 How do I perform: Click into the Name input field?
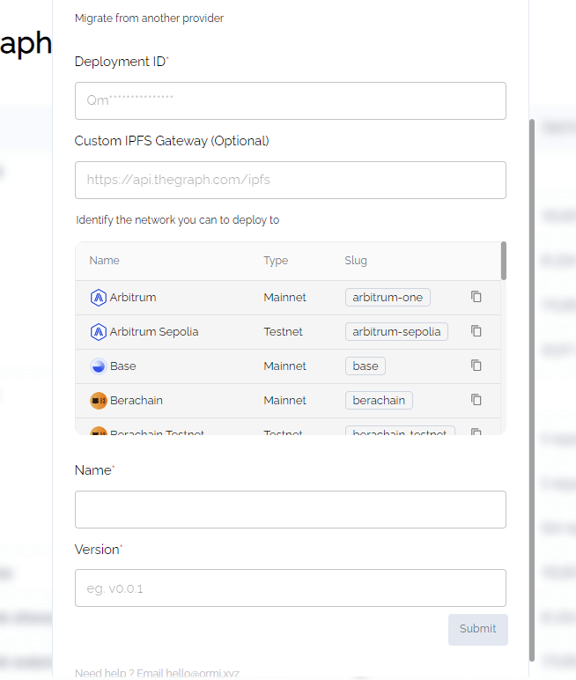click(x=290, y=510)
